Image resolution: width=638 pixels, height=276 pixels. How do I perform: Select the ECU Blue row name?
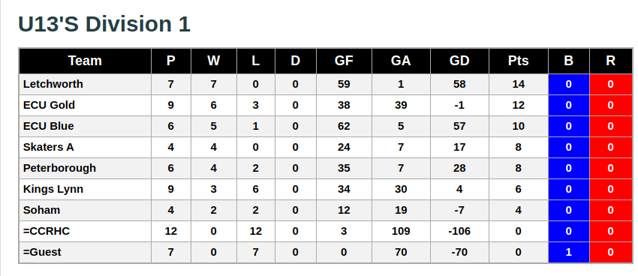[49, 127]
